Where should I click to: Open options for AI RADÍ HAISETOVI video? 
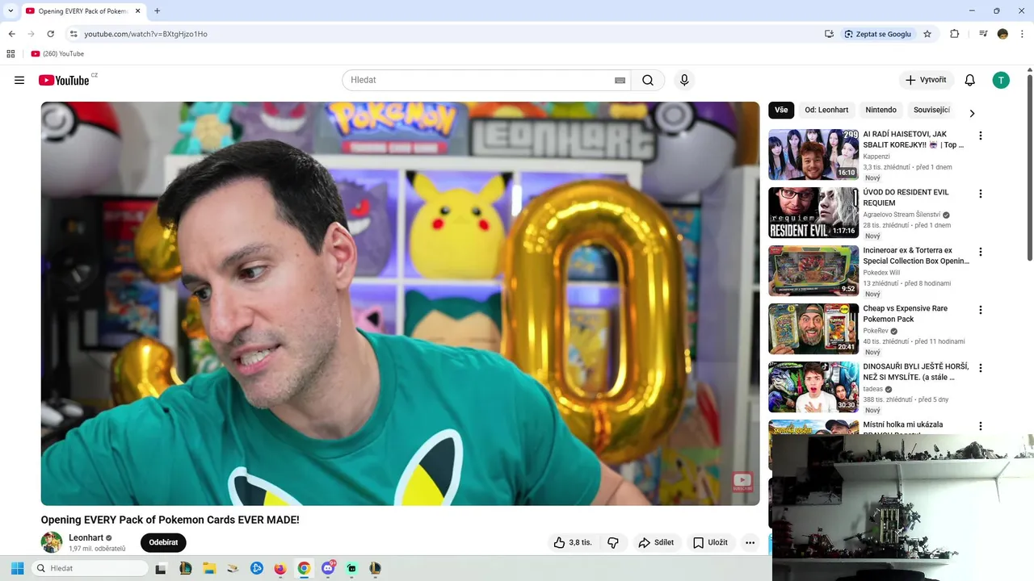[x=981, y=136]
